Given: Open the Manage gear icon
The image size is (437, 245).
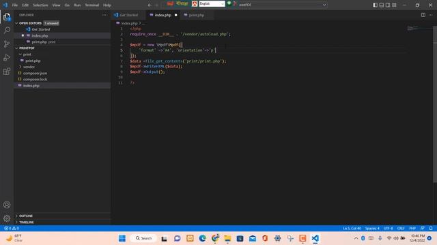Looking at the screenshot, I should (x=7, y=218).
